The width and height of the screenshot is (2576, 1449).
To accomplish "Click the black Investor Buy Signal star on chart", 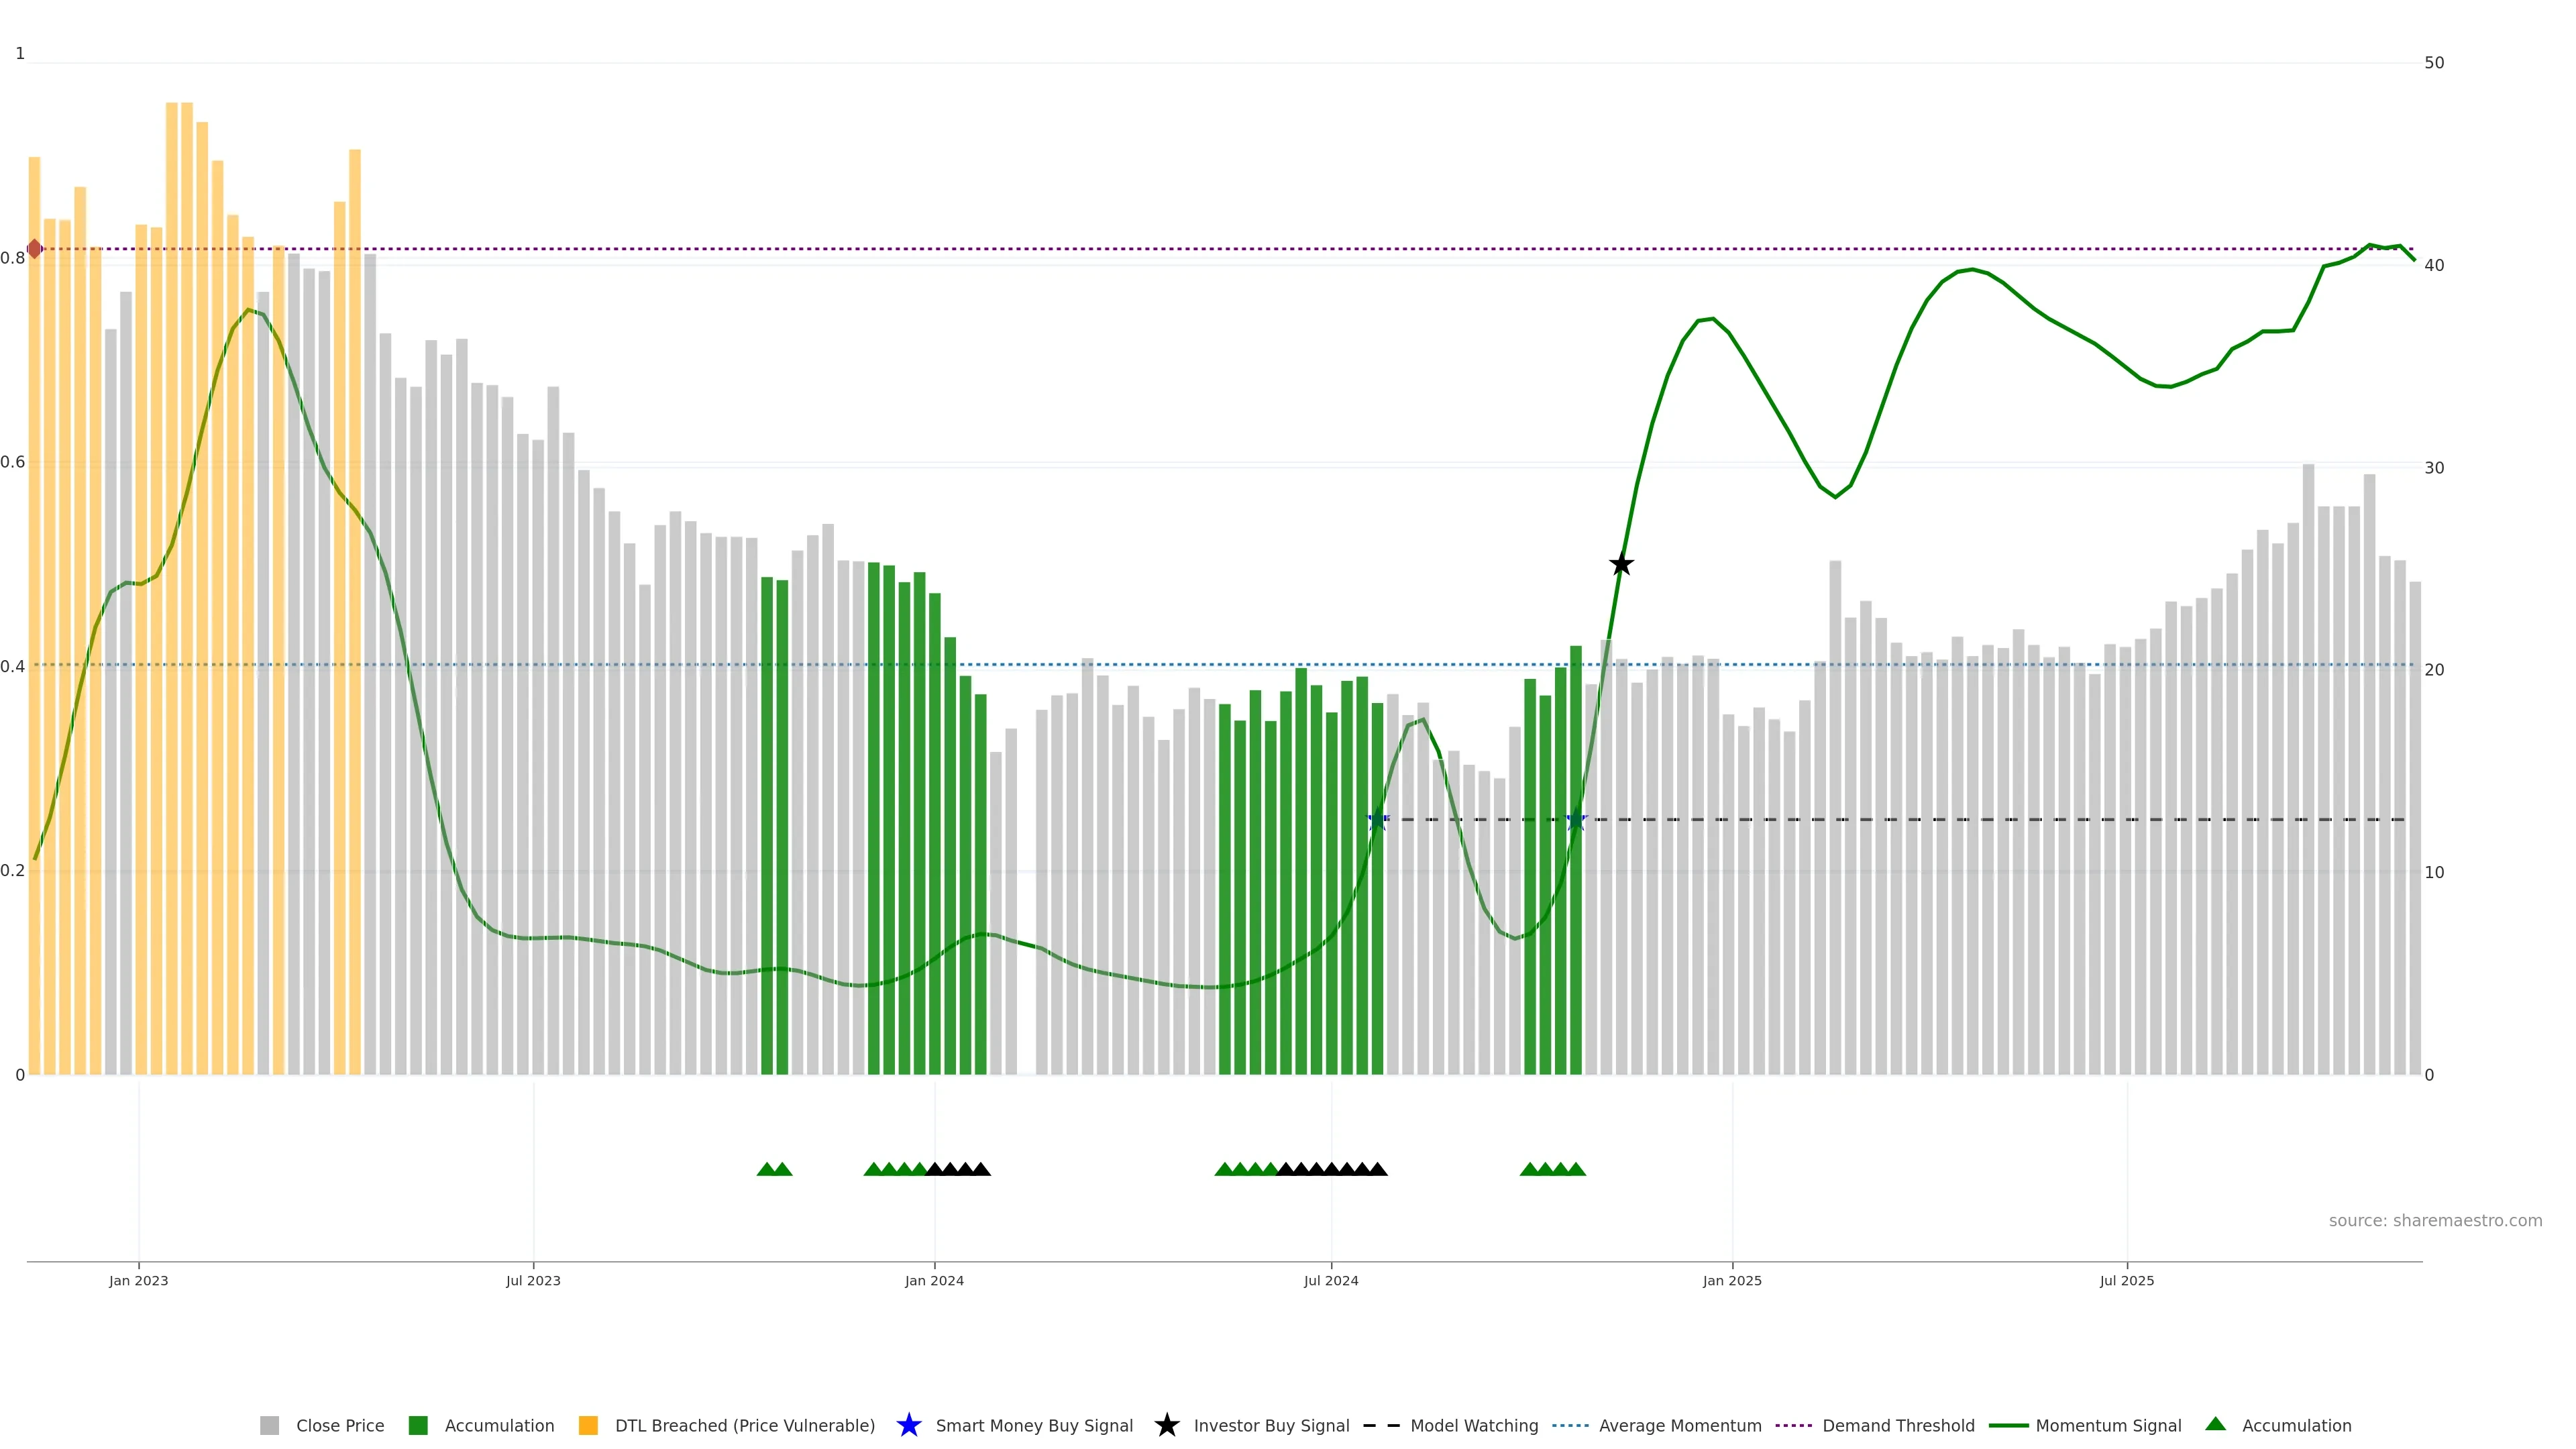I will coord(1621,565).
